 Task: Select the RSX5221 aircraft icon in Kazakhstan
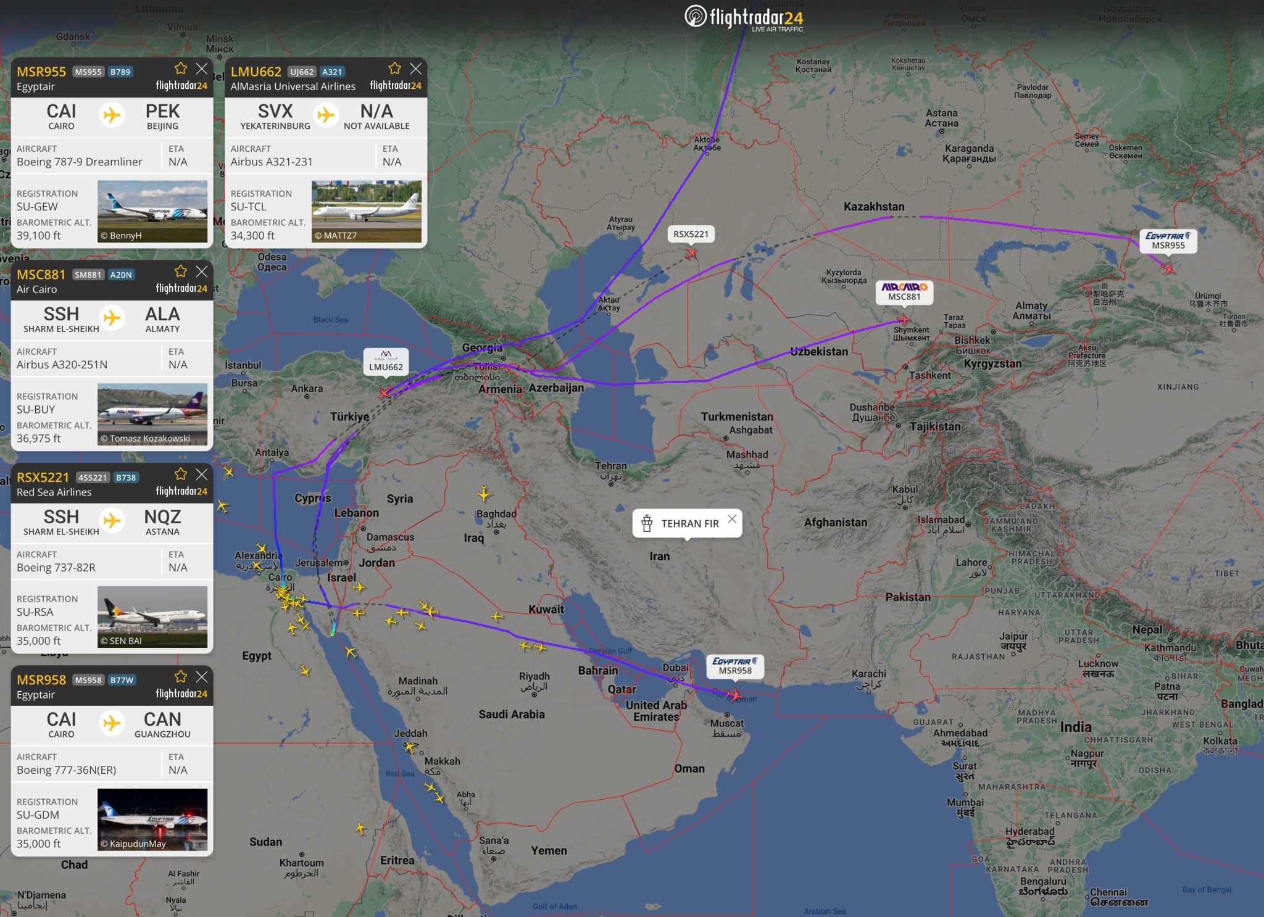pyautogui.click(x=691, y=253)
